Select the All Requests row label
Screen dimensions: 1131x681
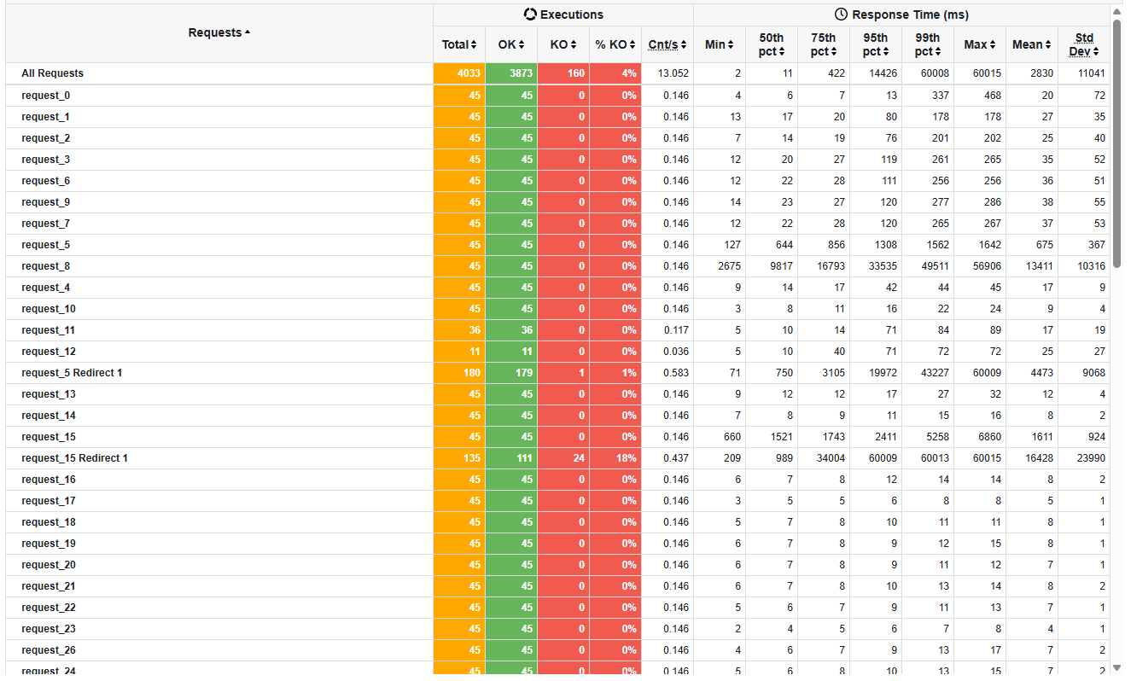(53, 73)
